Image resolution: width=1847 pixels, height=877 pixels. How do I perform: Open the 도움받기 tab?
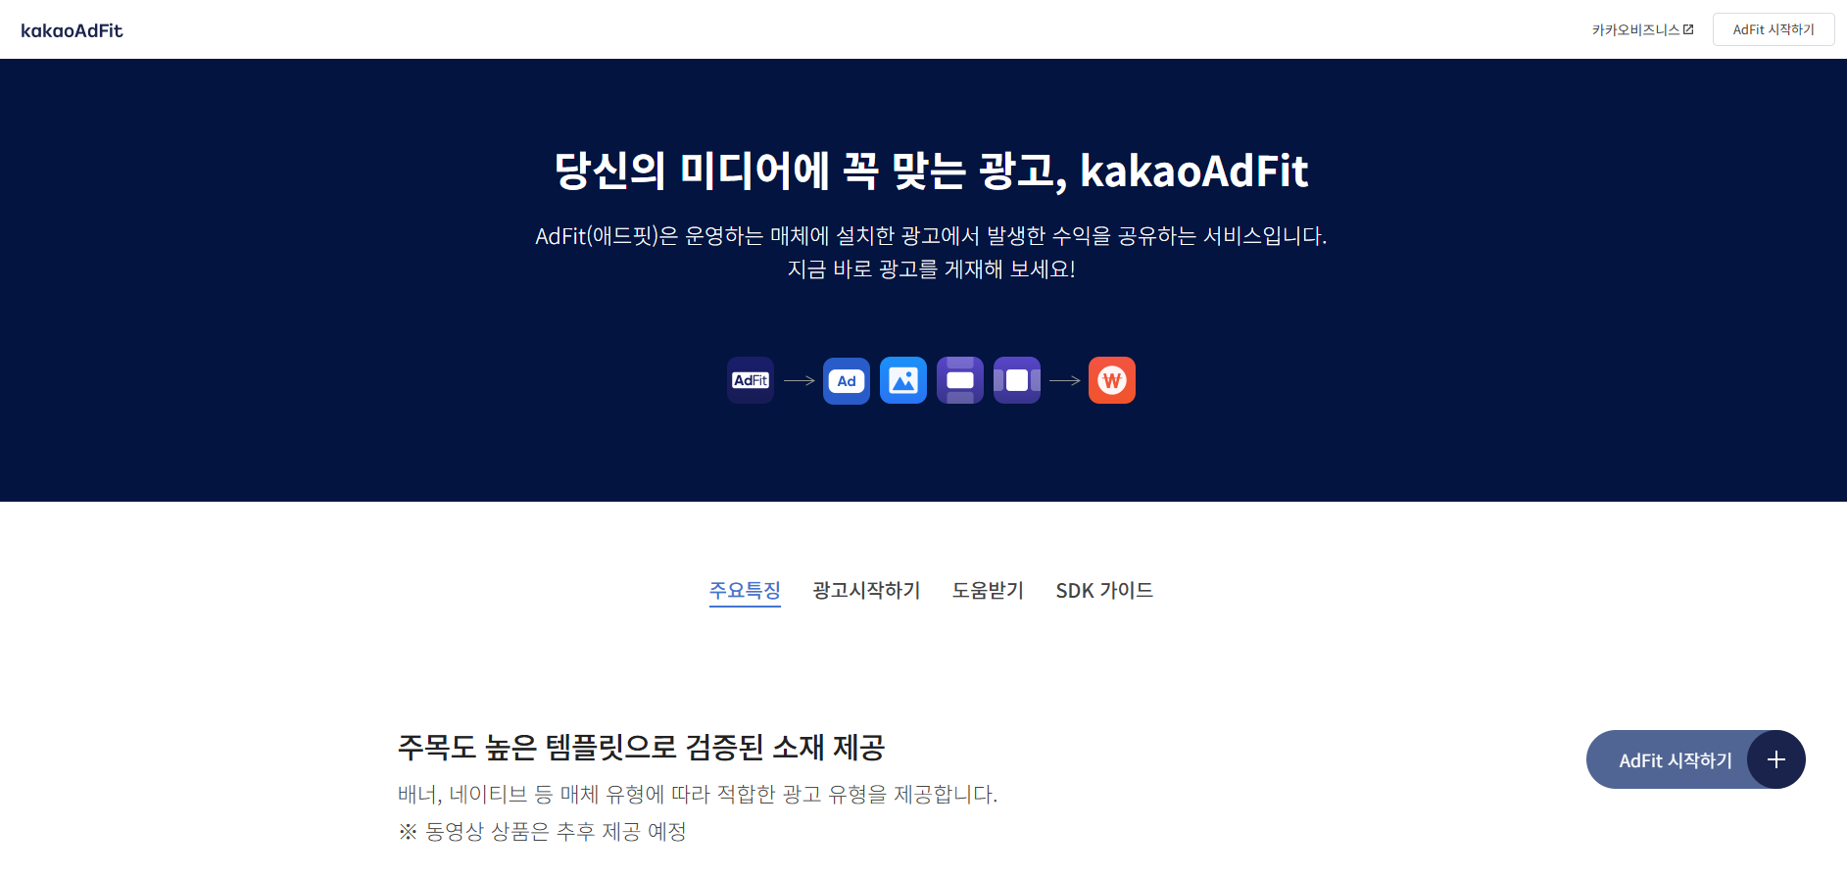[988, 591]
